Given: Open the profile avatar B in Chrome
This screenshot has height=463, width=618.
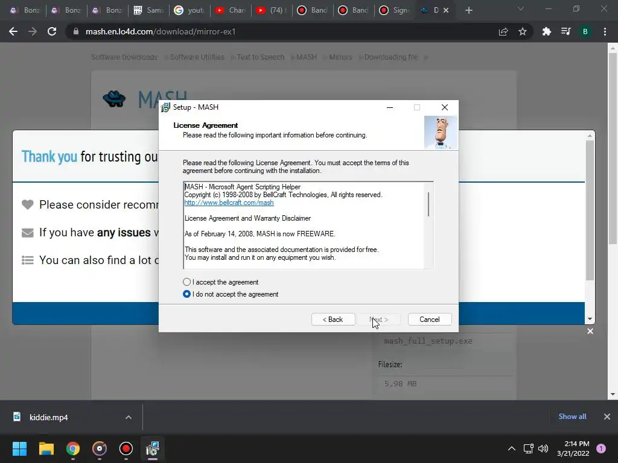Looking at the screenshot, I should coord(585,31).
